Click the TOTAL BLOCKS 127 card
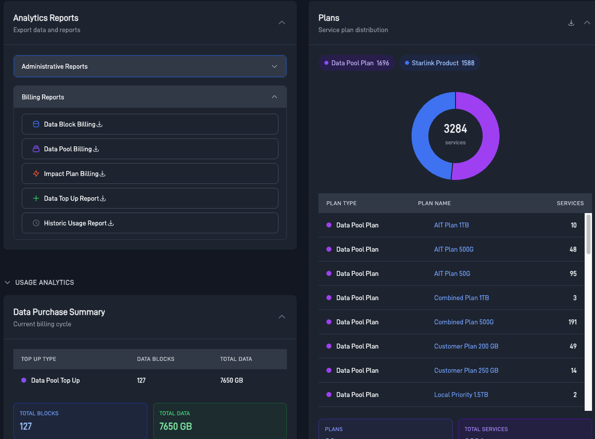595x439 pixels. 80,421
